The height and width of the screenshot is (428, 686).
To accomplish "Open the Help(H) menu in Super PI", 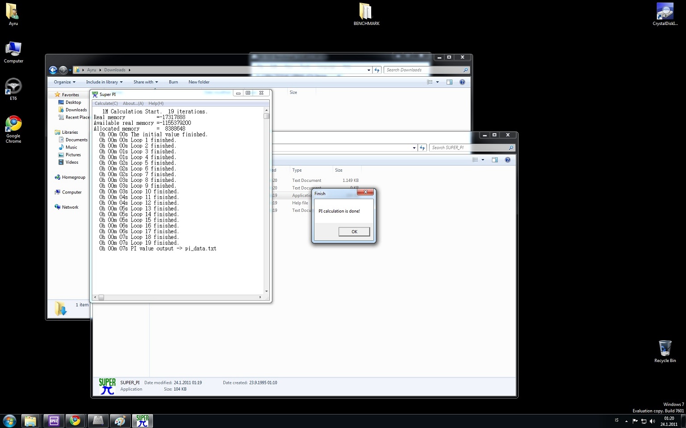I will tap(156, 103).
